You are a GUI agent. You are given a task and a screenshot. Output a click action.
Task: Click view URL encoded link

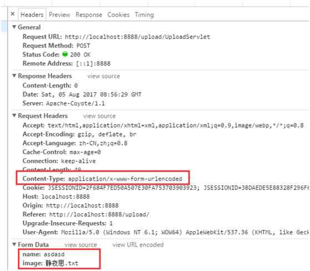pyautogui.click(x=138, y=245)
